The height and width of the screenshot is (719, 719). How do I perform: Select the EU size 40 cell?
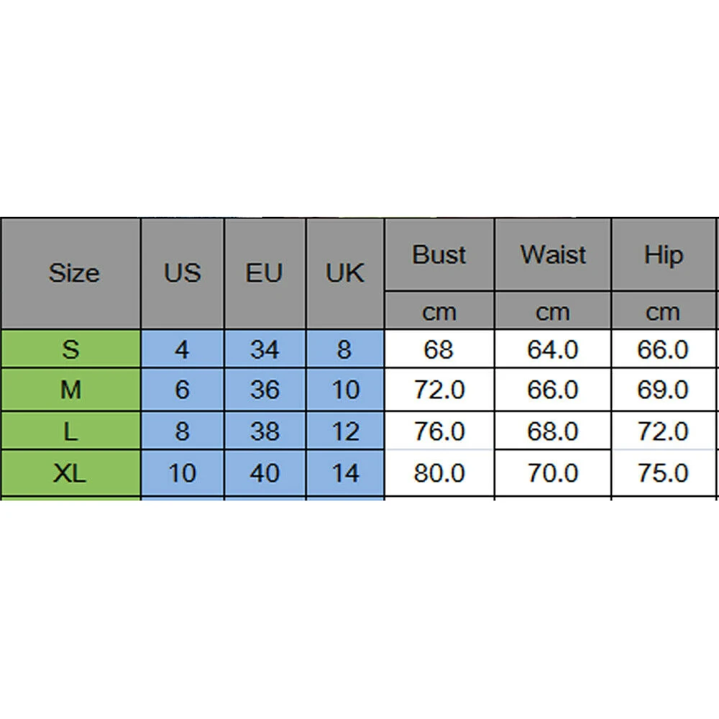point(265,473)
